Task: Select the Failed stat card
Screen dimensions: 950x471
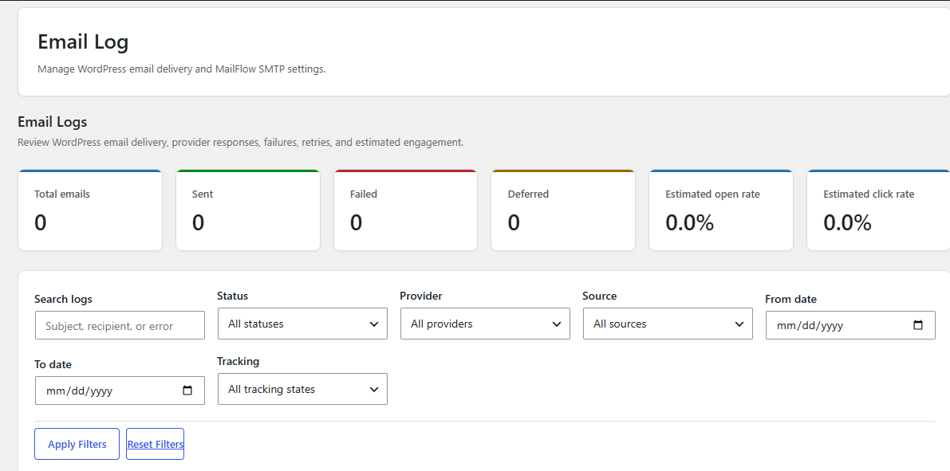Action: tap(405, 210)
